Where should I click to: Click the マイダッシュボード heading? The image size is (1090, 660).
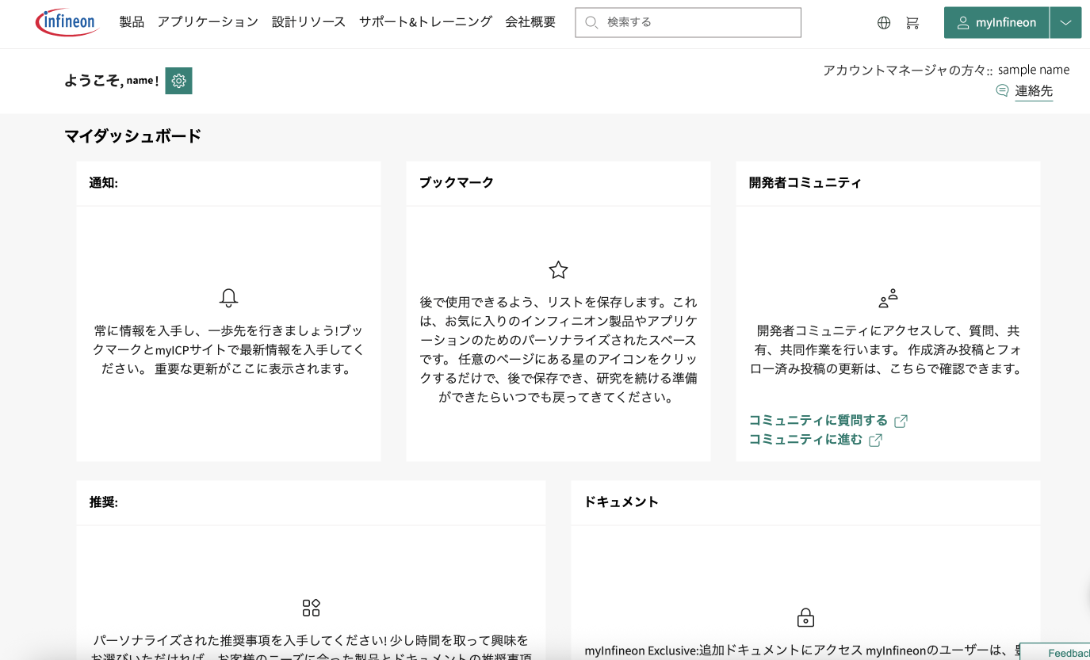pos(133,136)
